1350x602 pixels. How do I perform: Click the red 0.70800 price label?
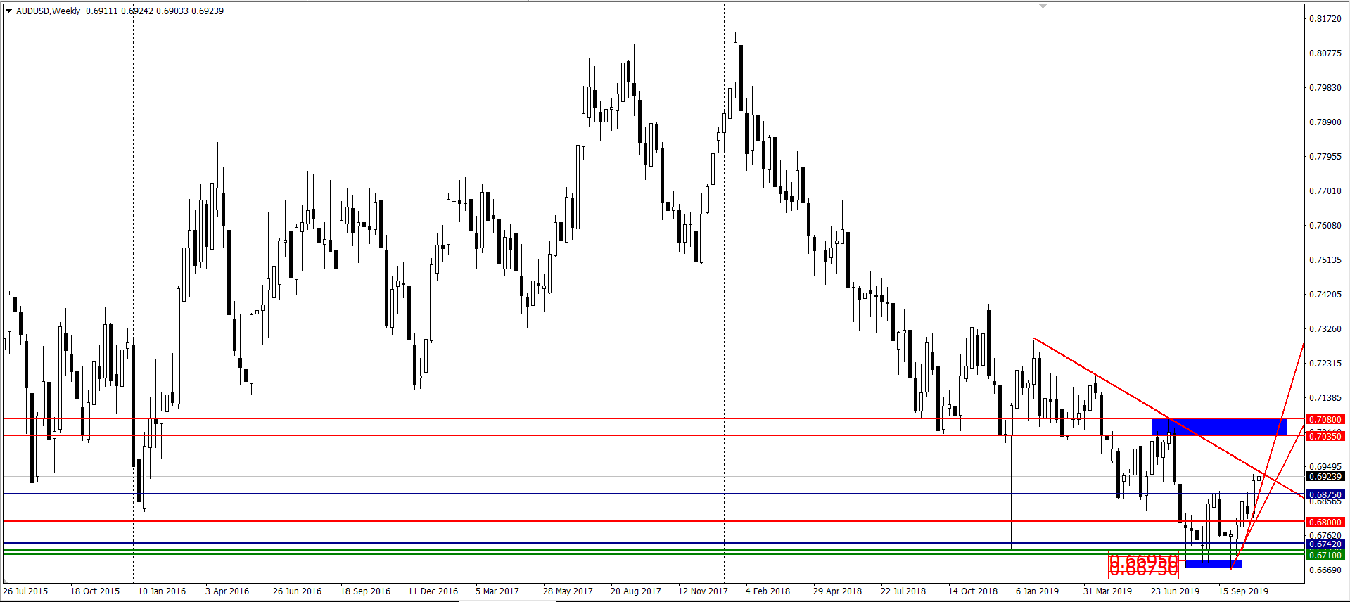(x=1325, y=420)
